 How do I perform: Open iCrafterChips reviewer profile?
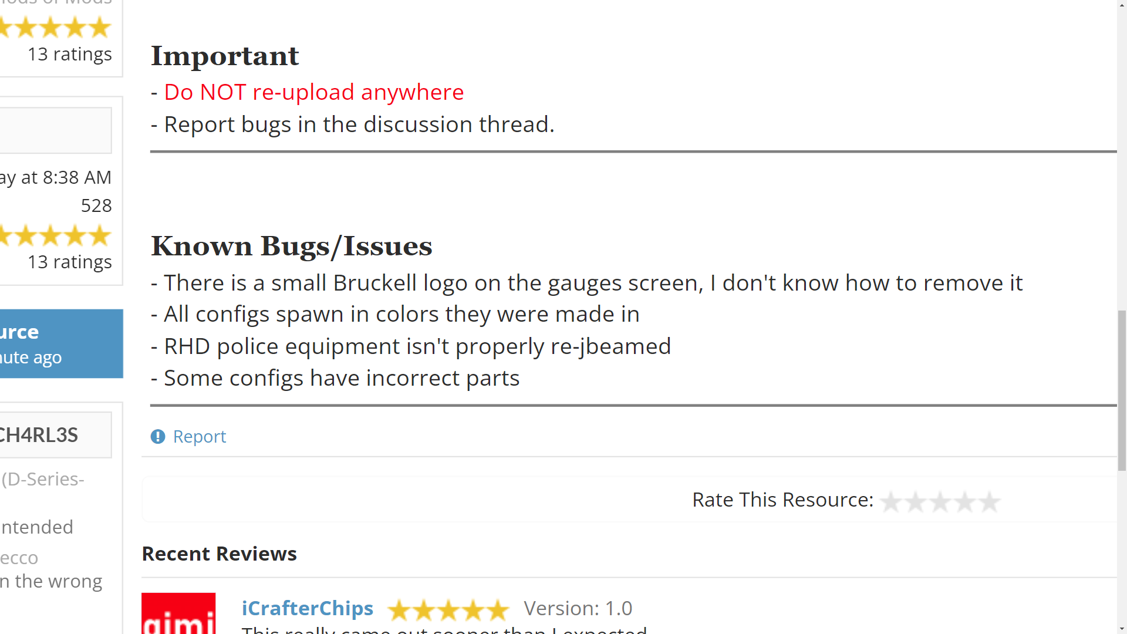(308, 608)
